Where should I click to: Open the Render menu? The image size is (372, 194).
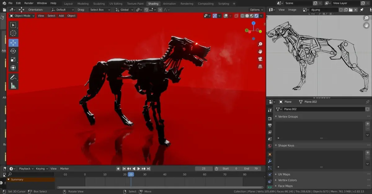[x=29, y=3]
